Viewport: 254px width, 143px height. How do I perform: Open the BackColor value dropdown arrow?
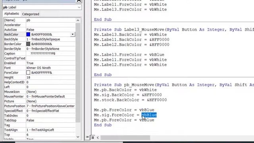pyautogui.click(x=73, y=35)
